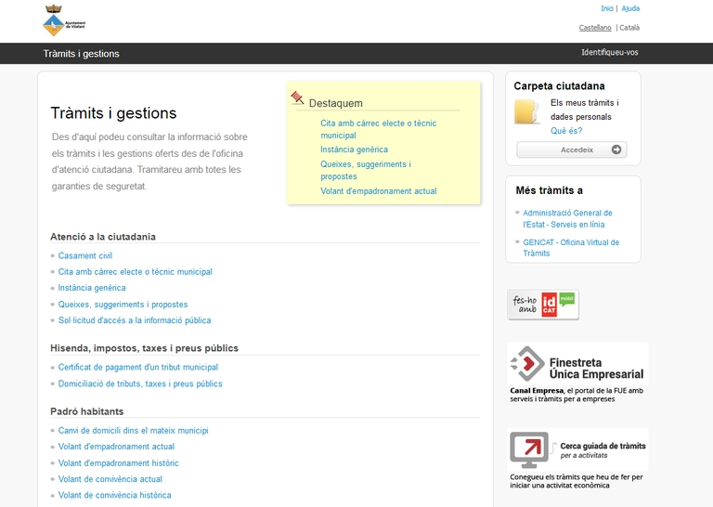The height and width of the screenshot is (507, 713).
Task: Open the Cerca guiada de tràmits banner
Action: [x=577, y=449]
